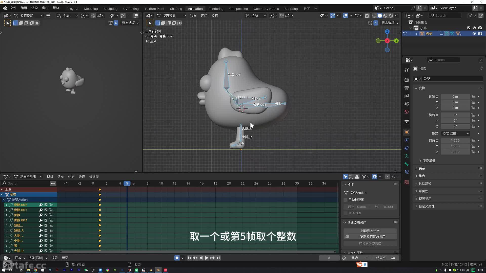Screen dimensions: 486x273
Task: Open the 文件 menu
Action: [13, 8]
